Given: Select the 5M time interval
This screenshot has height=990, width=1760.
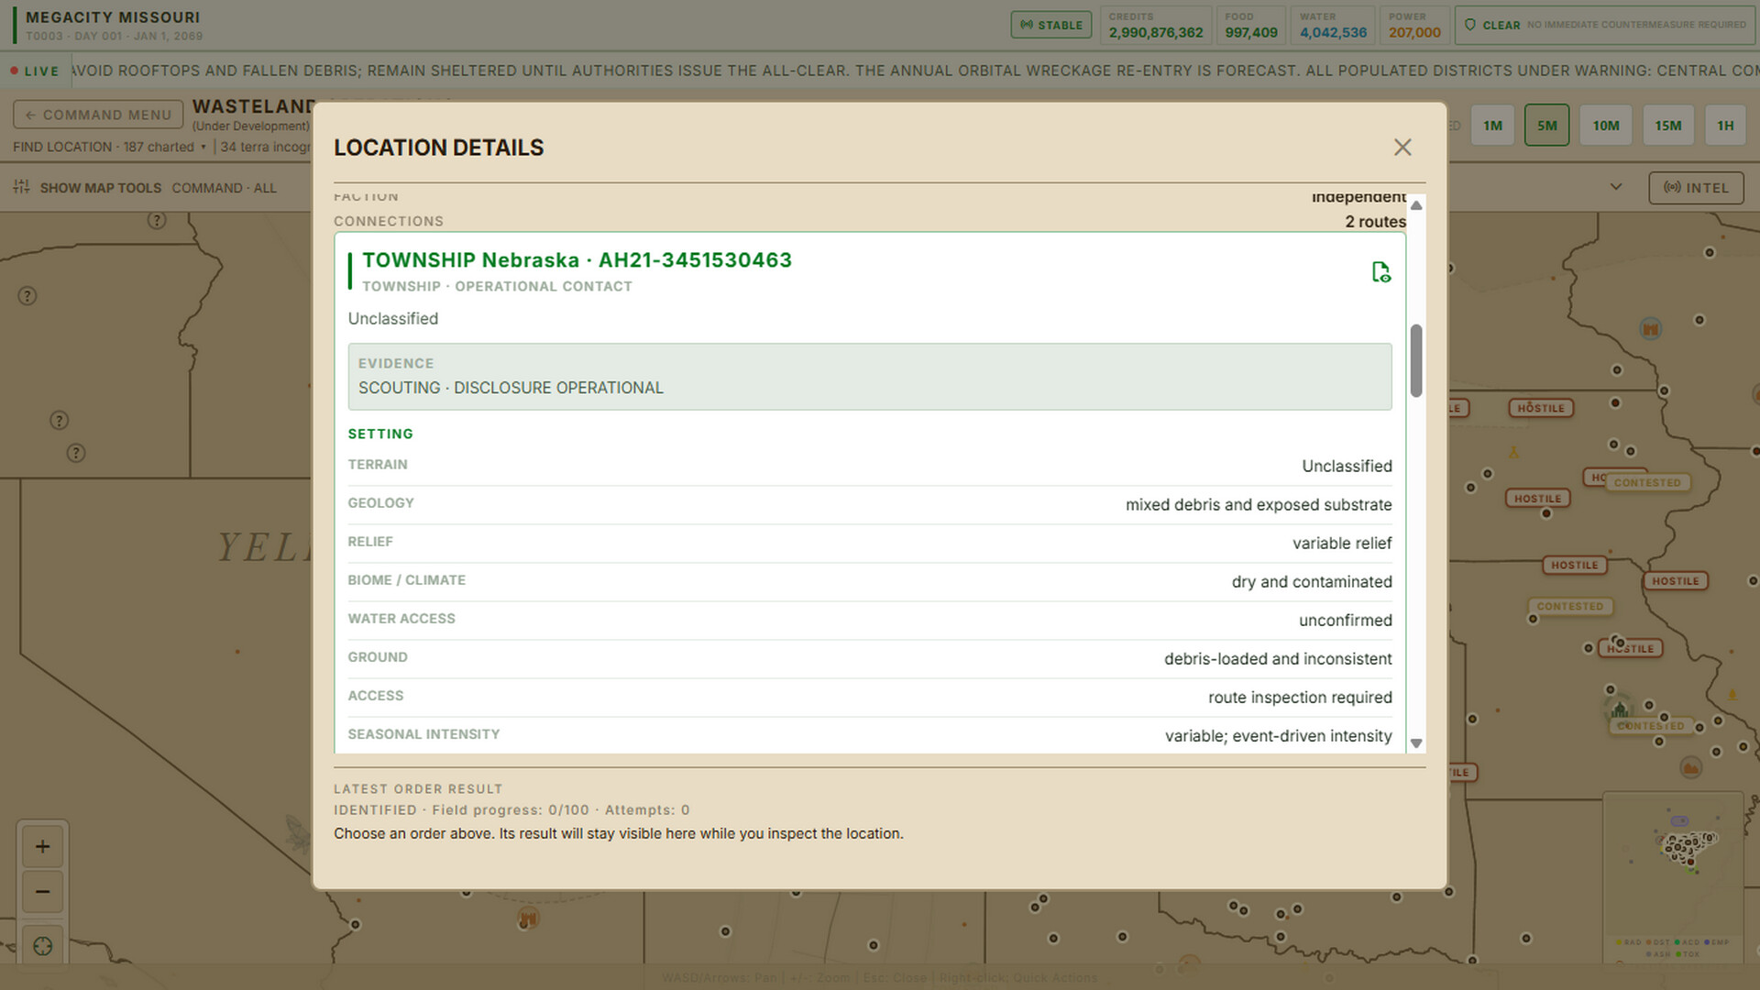Looking at the screenshot, I should click(1546, 126).
